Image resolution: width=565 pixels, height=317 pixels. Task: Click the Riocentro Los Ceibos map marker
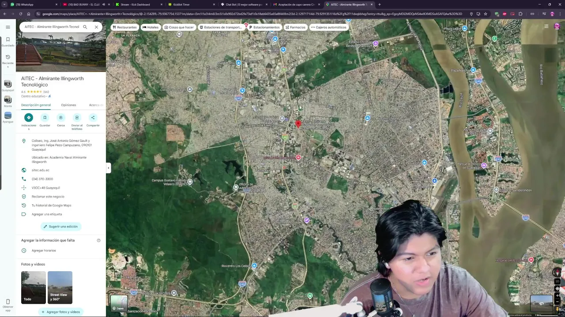point(254,265)
